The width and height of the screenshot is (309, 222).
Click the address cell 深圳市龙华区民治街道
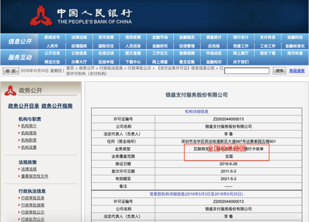[x=229, y=141]
